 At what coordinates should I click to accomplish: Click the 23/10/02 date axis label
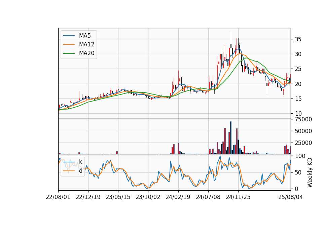148,197
